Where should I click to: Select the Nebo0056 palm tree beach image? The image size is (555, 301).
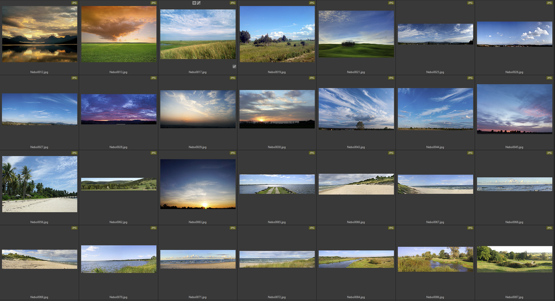pyautogui.click(x=40, y=184)
